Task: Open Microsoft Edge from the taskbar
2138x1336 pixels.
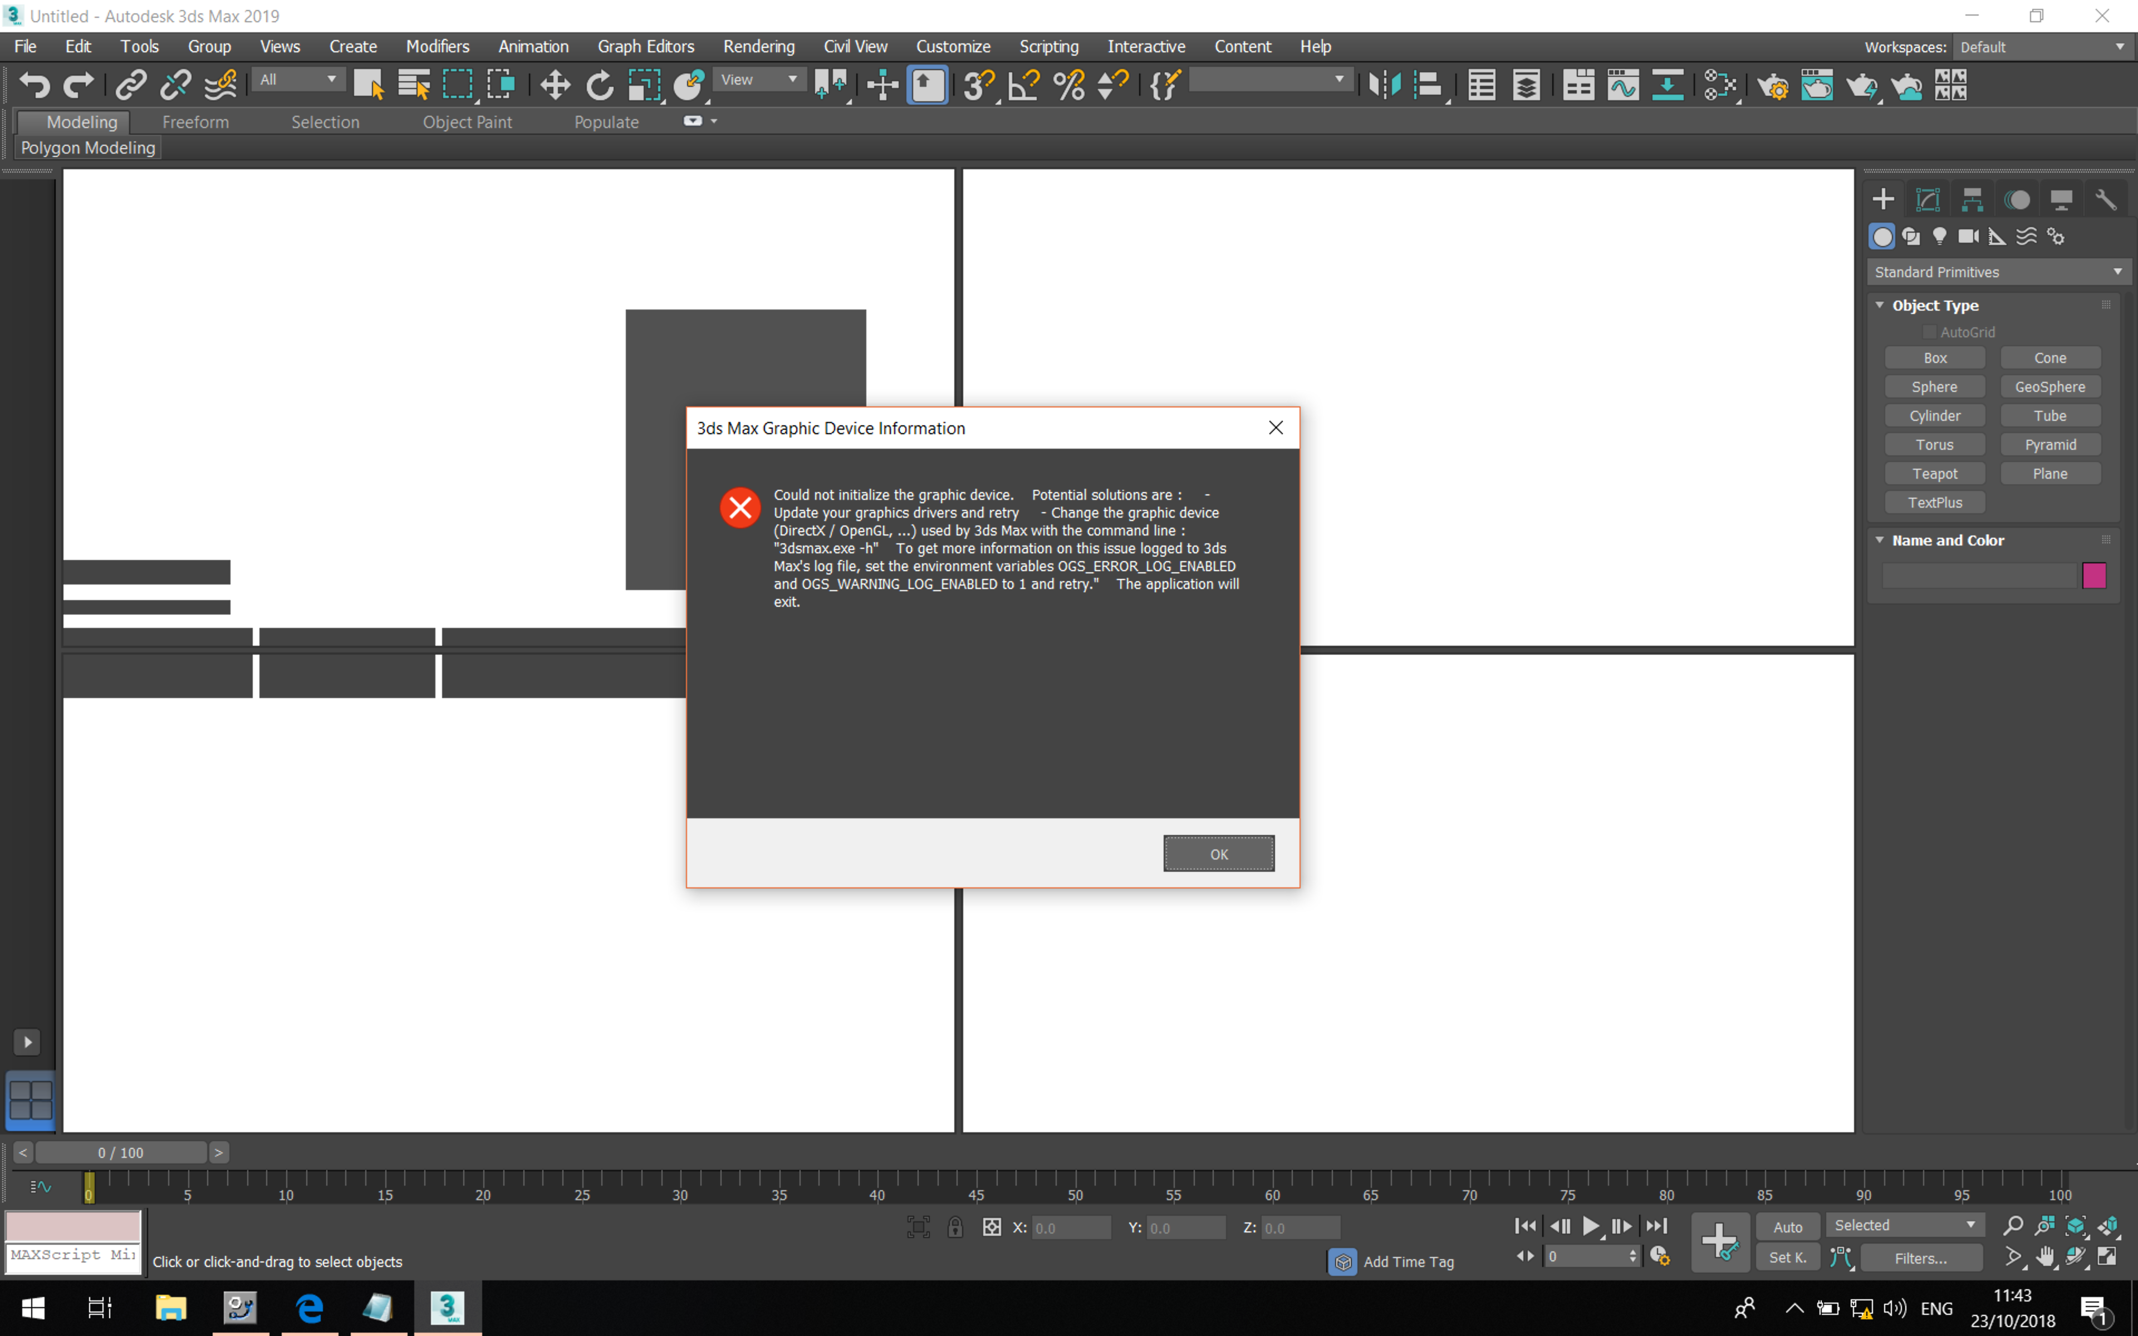Action: pos(309,1308)
